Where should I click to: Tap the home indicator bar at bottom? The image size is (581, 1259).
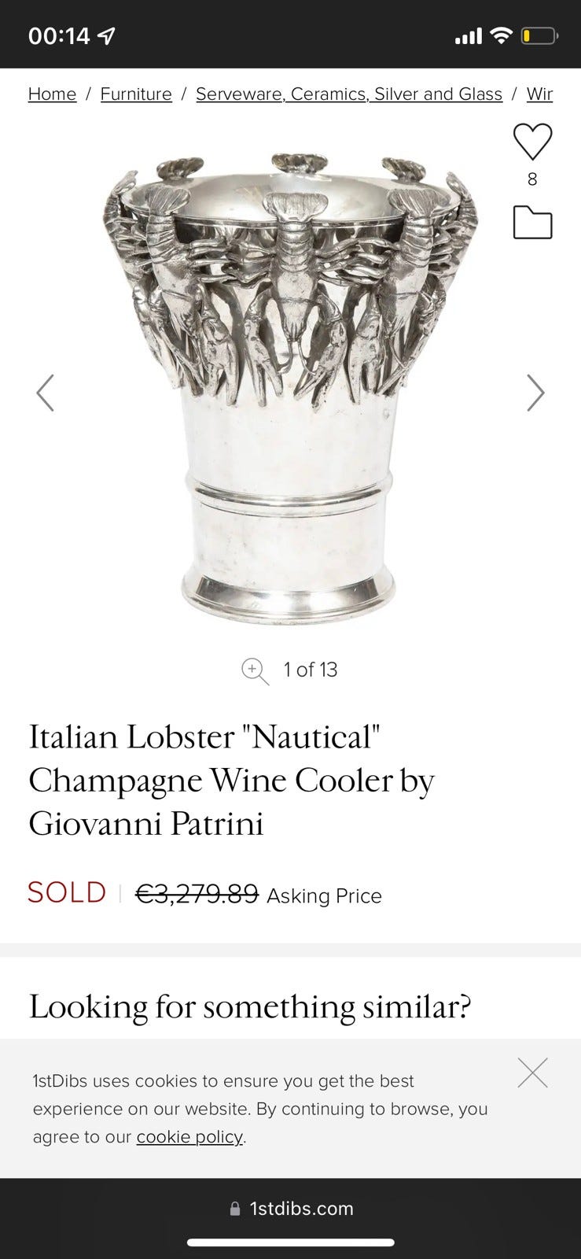coord(290,1242)
